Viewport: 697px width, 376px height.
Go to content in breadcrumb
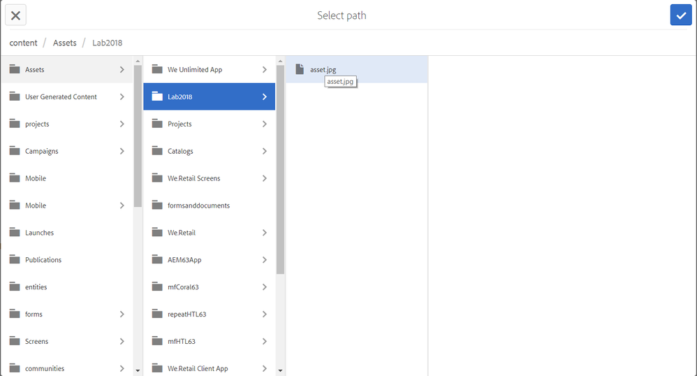pos(23,43)
